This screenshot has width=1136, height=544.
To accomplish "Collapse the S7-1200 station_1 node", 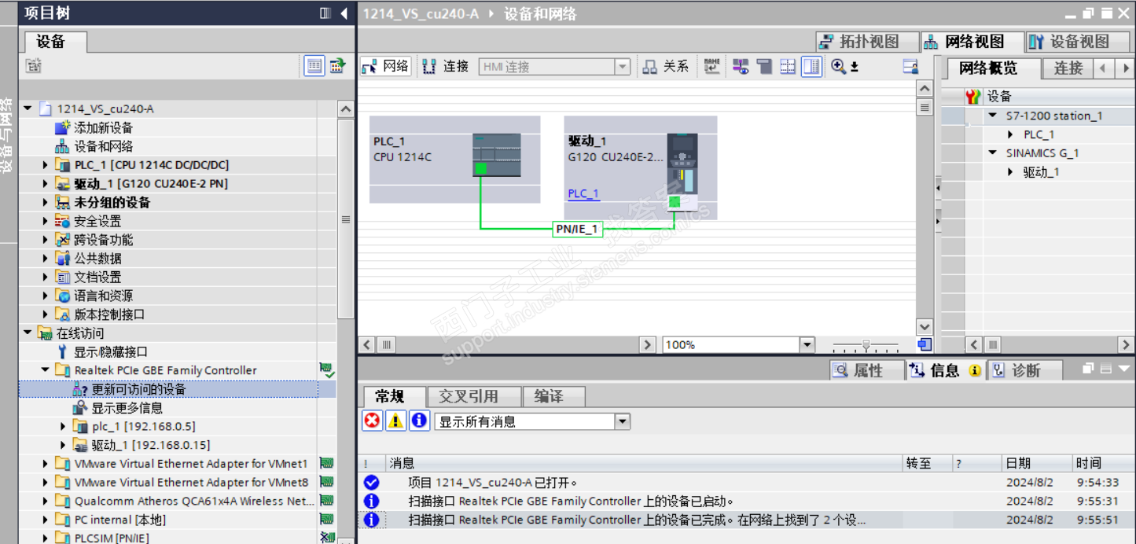I will (x=994, y=116).
